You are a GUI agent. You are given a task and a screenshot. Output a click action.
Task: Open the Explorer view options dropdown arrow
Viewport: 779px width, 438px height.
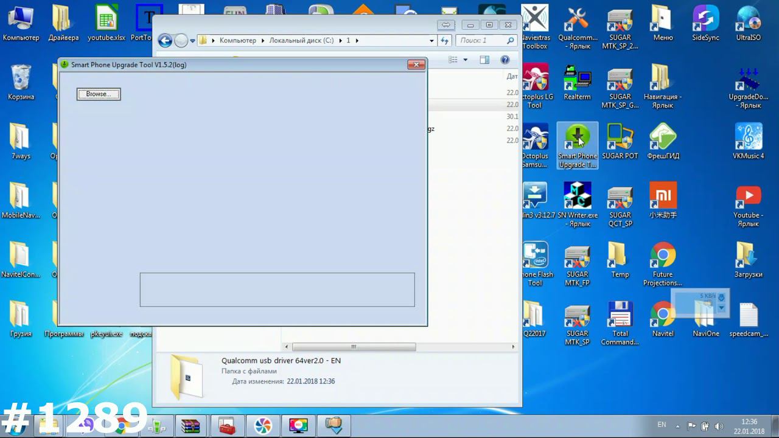click(x=466, y=60)
